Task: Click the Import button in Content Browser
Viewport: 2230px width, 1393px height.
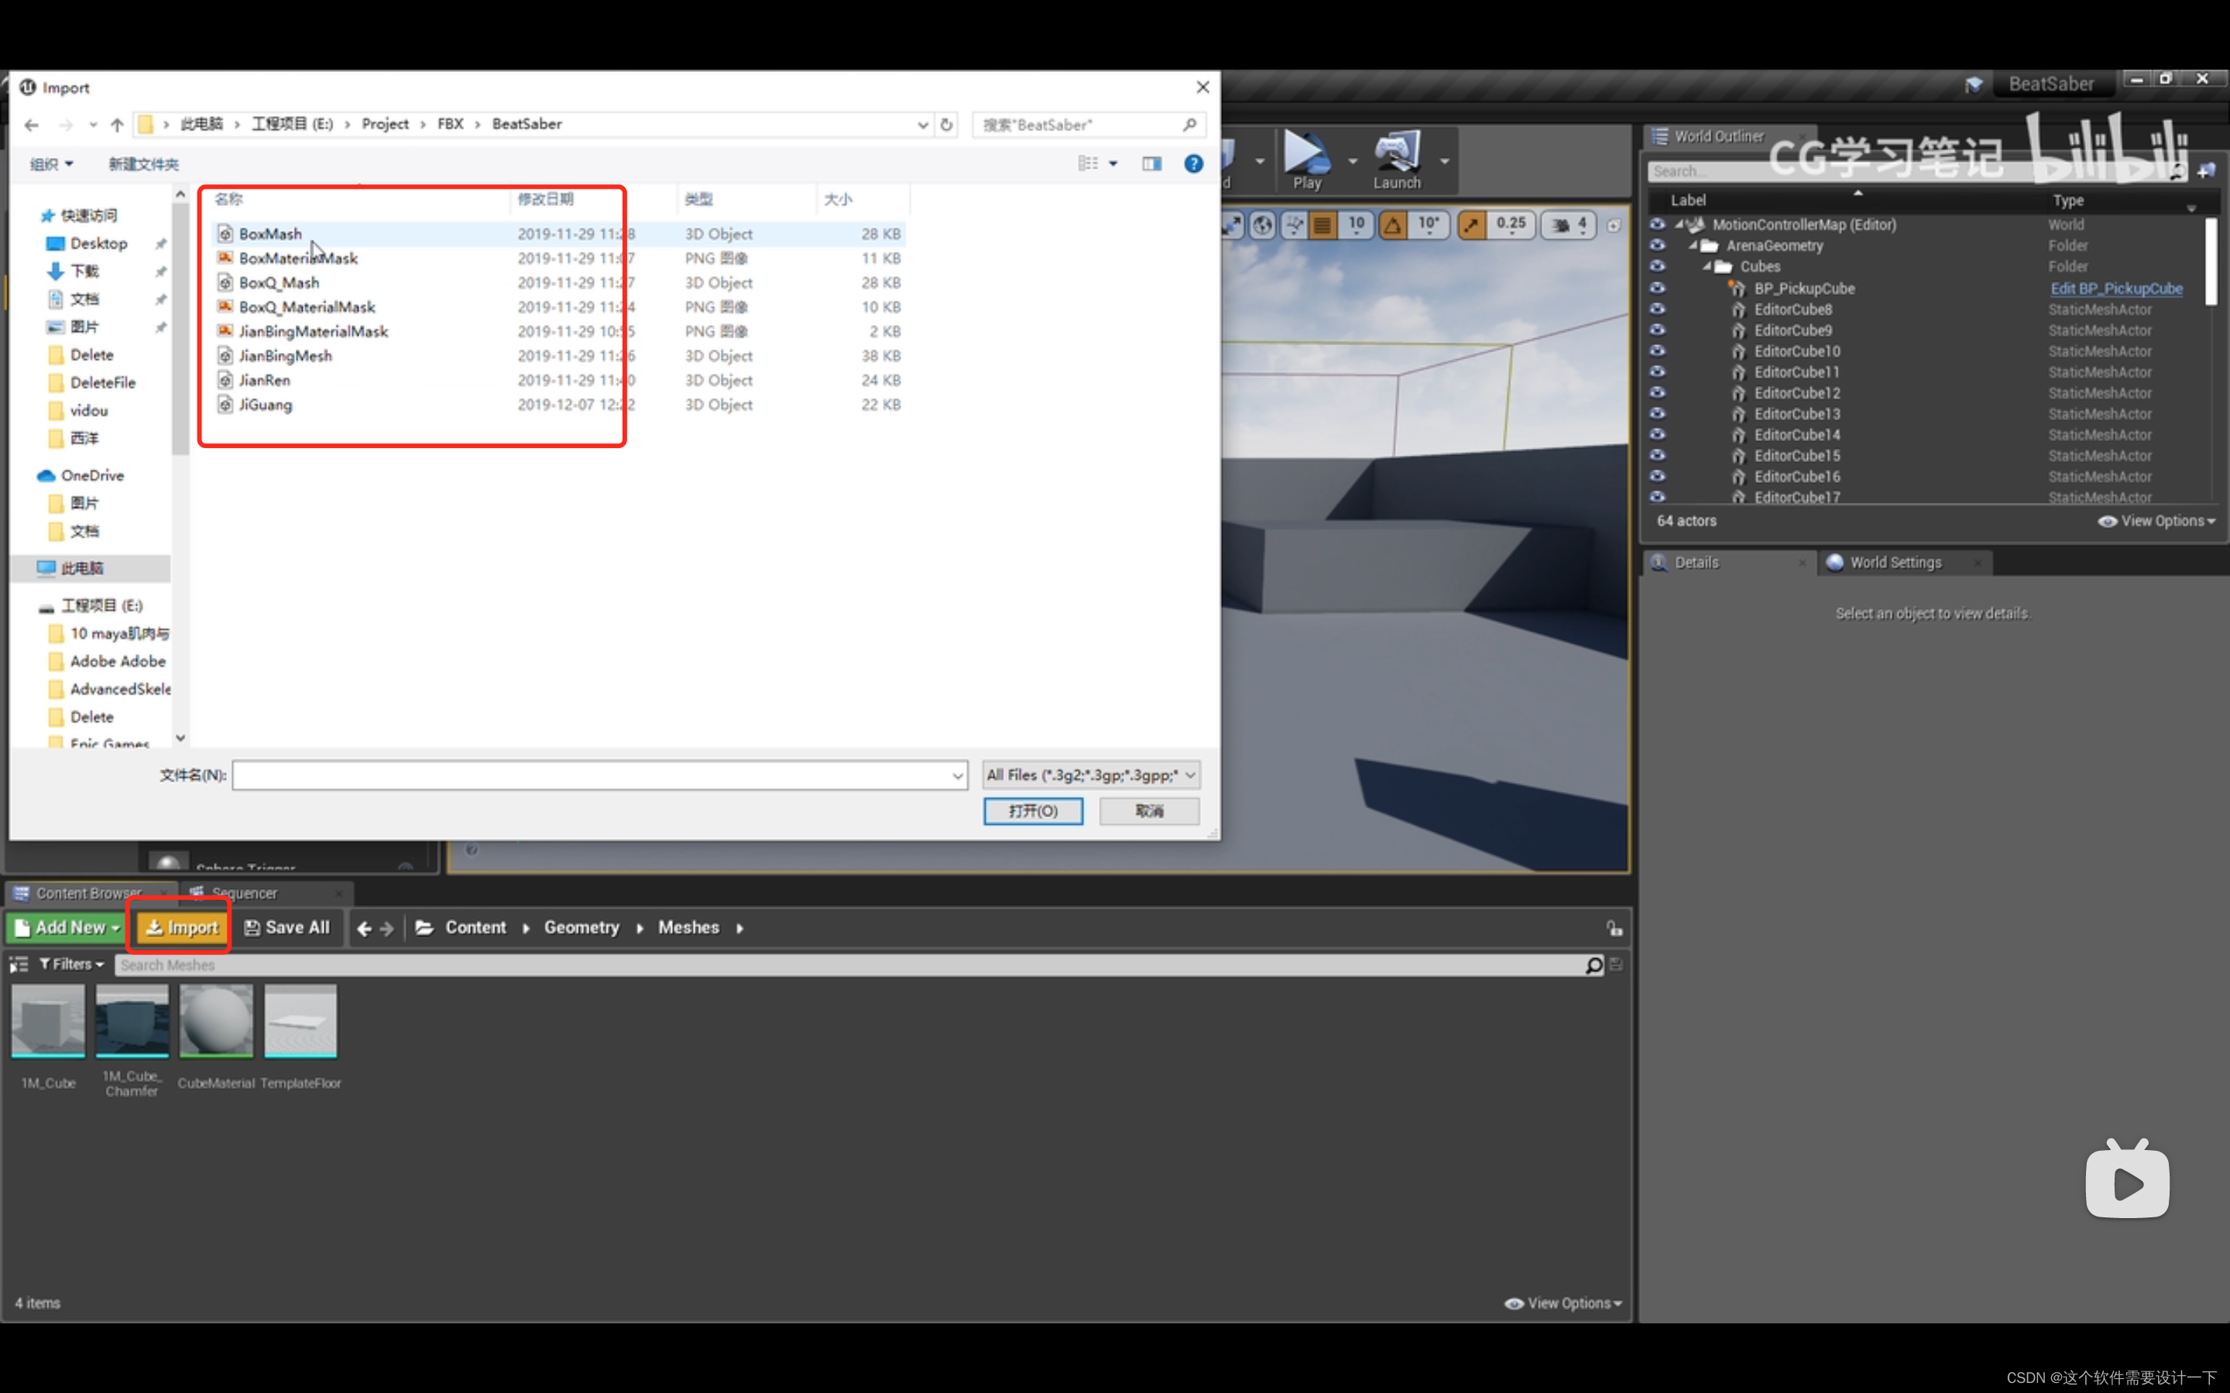Action: point(178,926)
